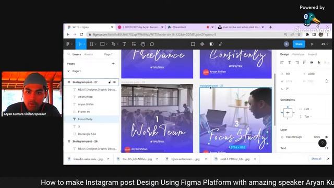Open the Resources tool

click(x=134, y=44)
